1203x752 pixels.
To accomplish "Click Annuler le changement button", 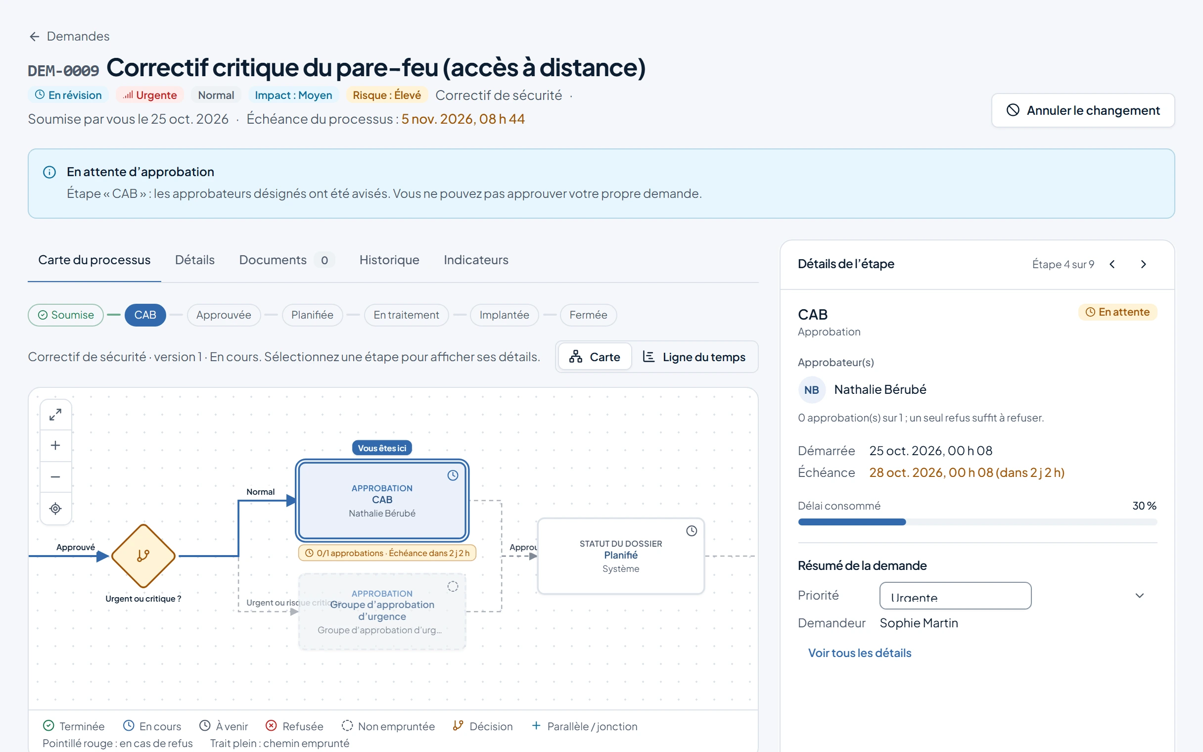I will click(1083, 110).
